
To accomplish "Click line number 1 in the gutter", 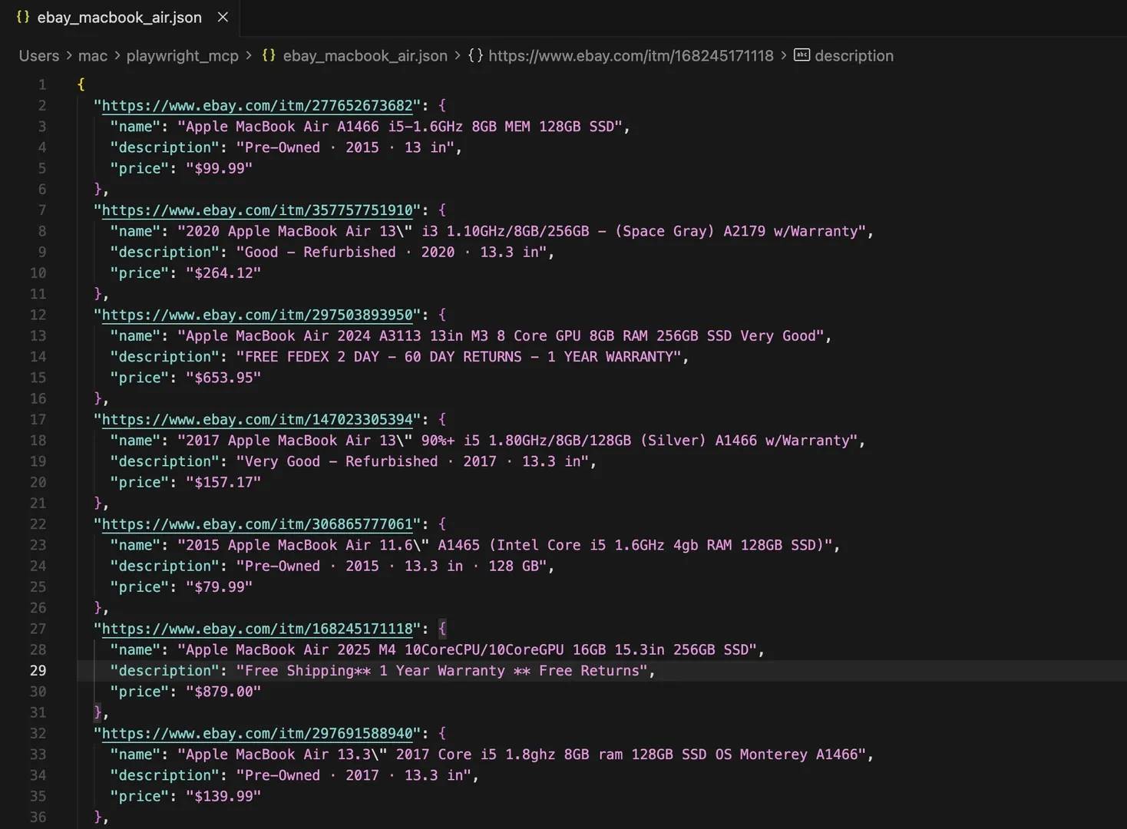I will (42, 84).
